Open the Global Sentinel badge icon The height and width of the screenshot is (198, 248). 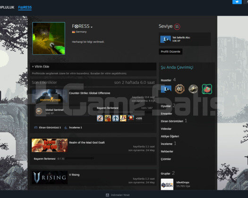pyautogui.click(x=39, y=111)
